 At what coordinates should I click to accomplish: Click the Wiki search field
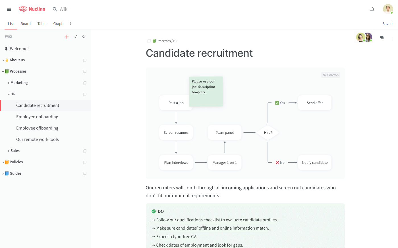[63, 9]
